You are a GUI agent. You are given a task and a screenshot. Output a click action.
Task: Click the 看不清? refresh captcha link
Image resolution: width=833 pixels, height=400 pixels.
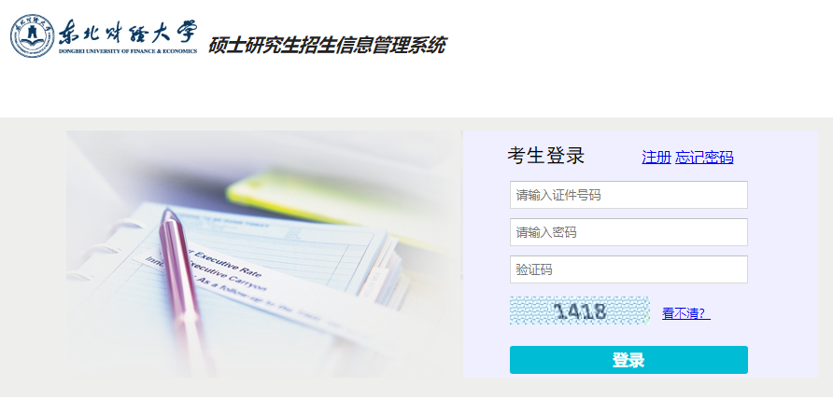point(685,313)
